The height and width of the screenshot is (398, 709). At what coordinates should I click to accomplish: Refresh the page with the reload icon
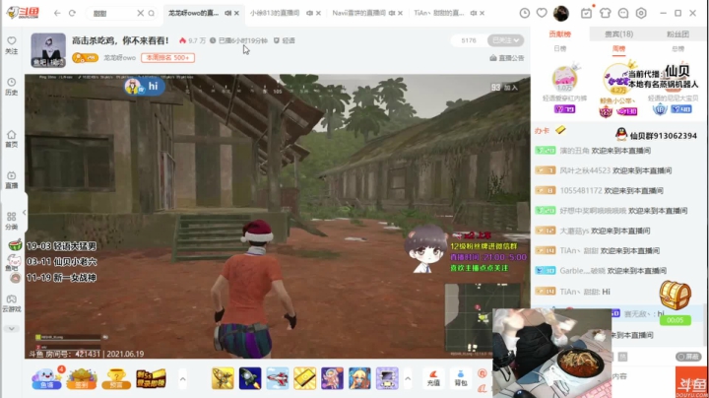pos(72,13)
